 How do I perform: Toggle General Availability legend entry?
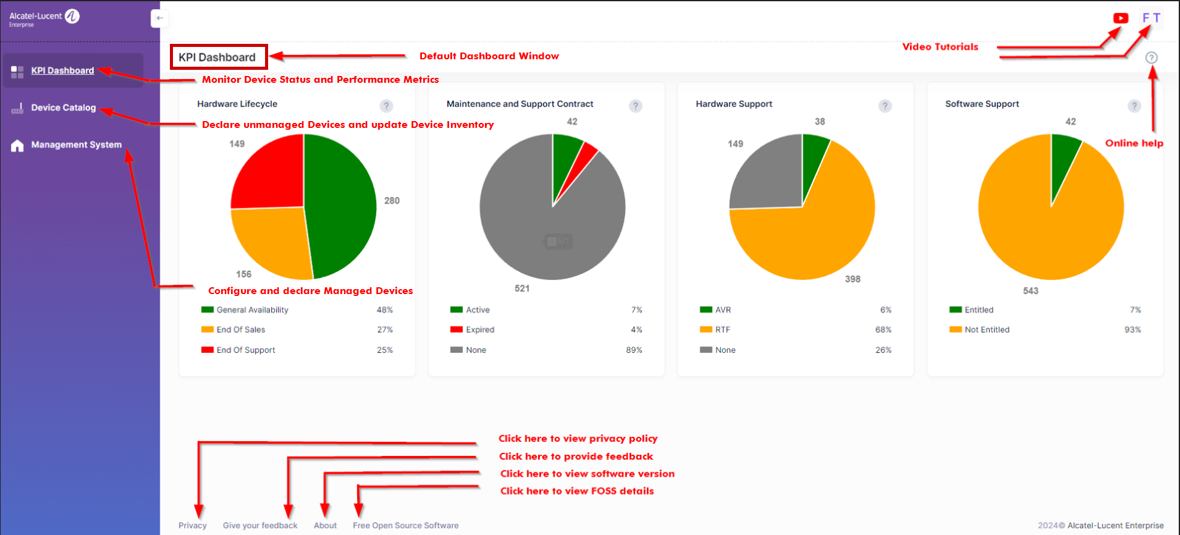coord(252,310)
